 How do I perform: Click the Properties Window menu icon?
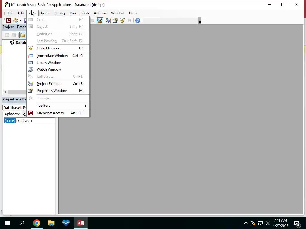pyautogui.click(x=31, y=91)
